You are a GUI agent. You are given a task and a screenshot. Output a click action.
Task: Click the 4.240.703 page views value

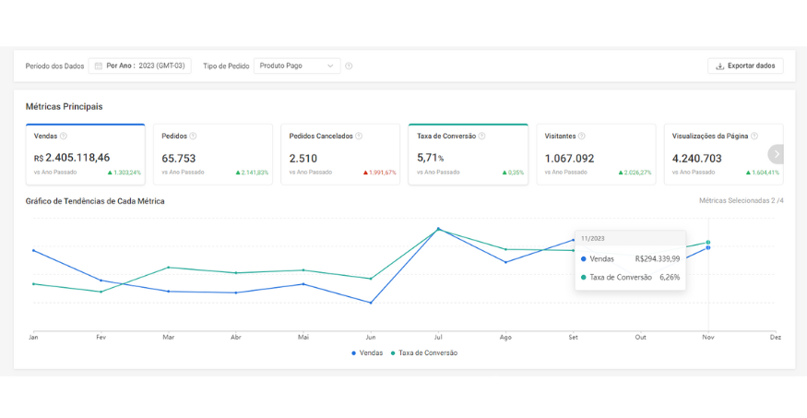click(x=697, y=159)
